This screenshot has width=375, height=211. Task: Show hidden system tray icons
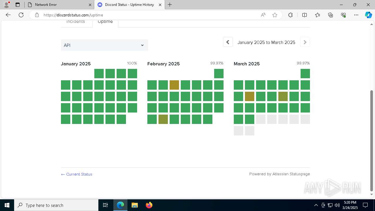pyautogui.click(x=316, y=205)
